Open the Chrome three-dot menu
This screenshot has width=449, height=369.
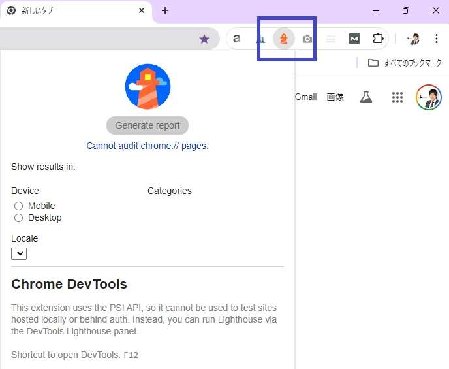click(x=437, y=39)
